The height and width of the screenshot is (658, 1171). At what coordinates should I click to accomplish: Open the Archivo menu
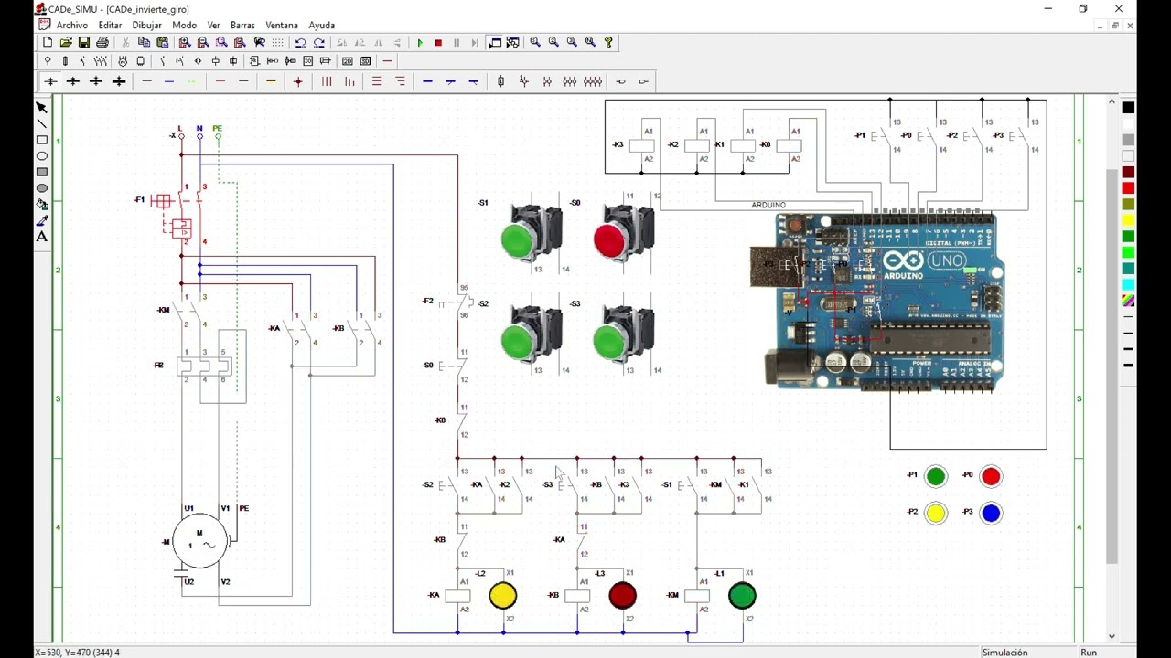pos(72,26)
